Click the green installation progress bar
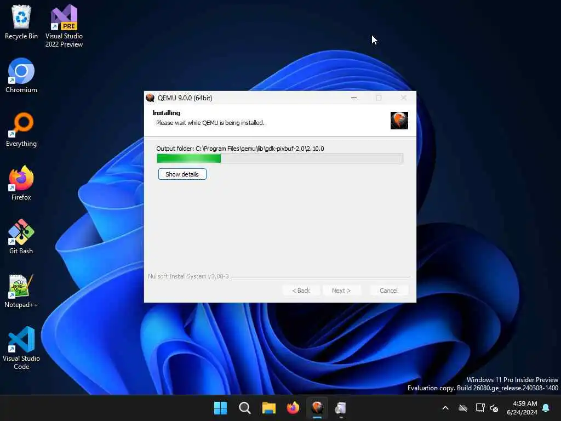The height and width of the screenshot is (421, 561). coord(280,158)
